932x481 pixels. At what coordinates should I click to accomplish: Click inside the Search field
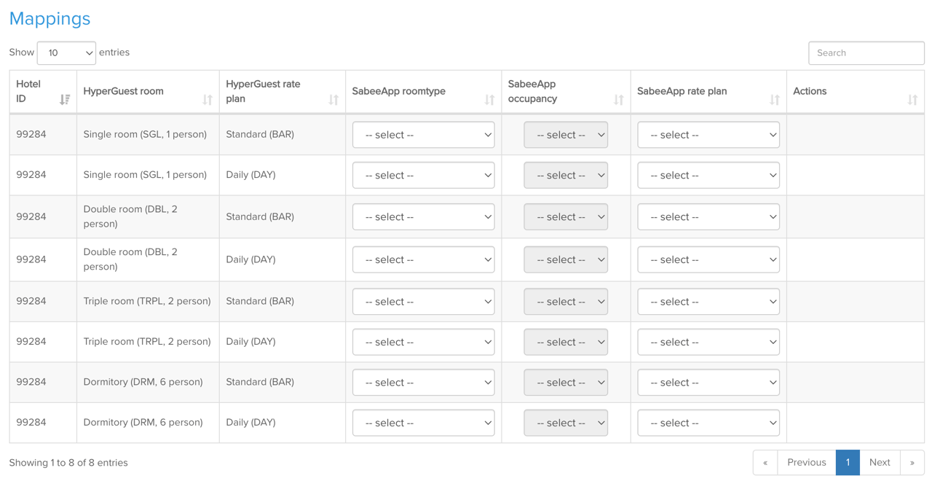coord(866,52)
